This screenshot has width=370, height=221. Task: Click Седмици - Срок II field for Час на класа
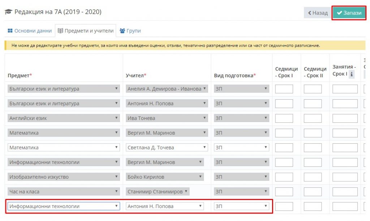click(313, 191)
